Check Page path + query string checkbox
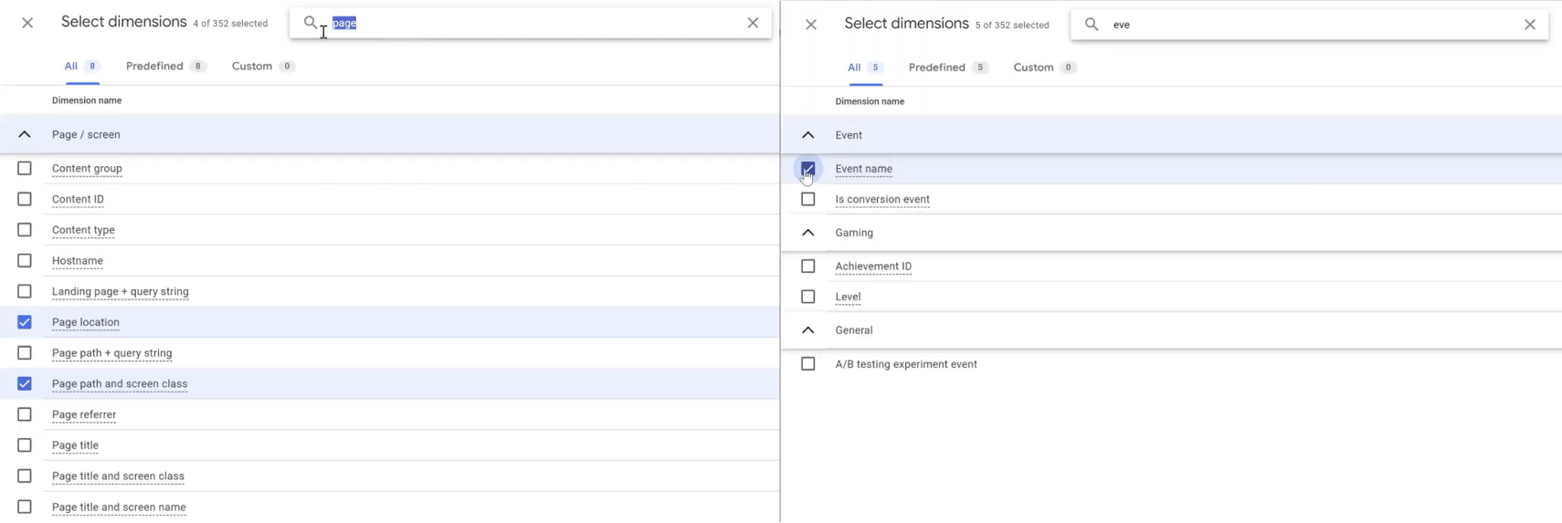This screenshot has height=523, width=1562. click(25, 352)
